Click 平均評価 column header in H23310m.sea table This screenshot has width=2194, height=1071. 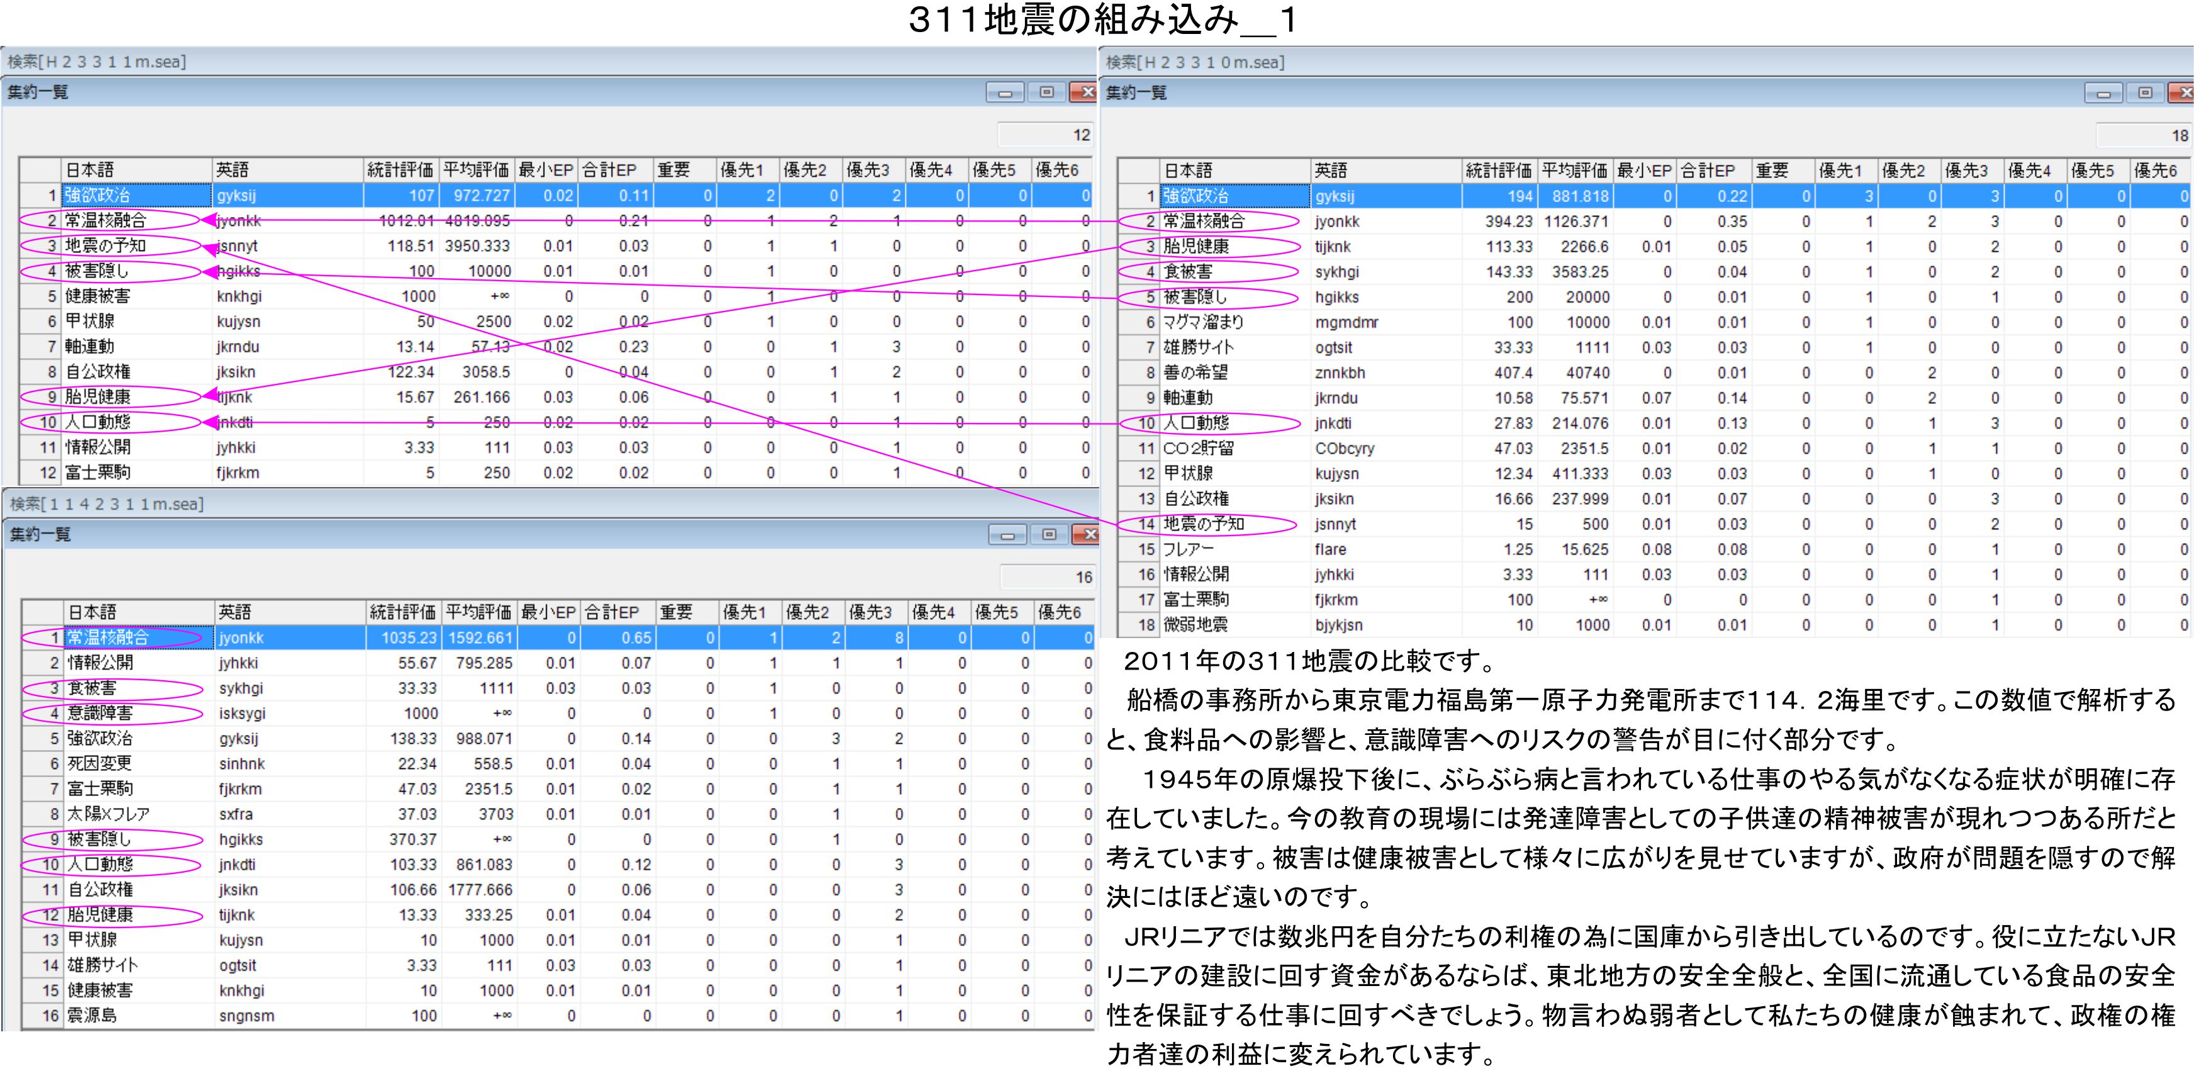pos(1574,171)
